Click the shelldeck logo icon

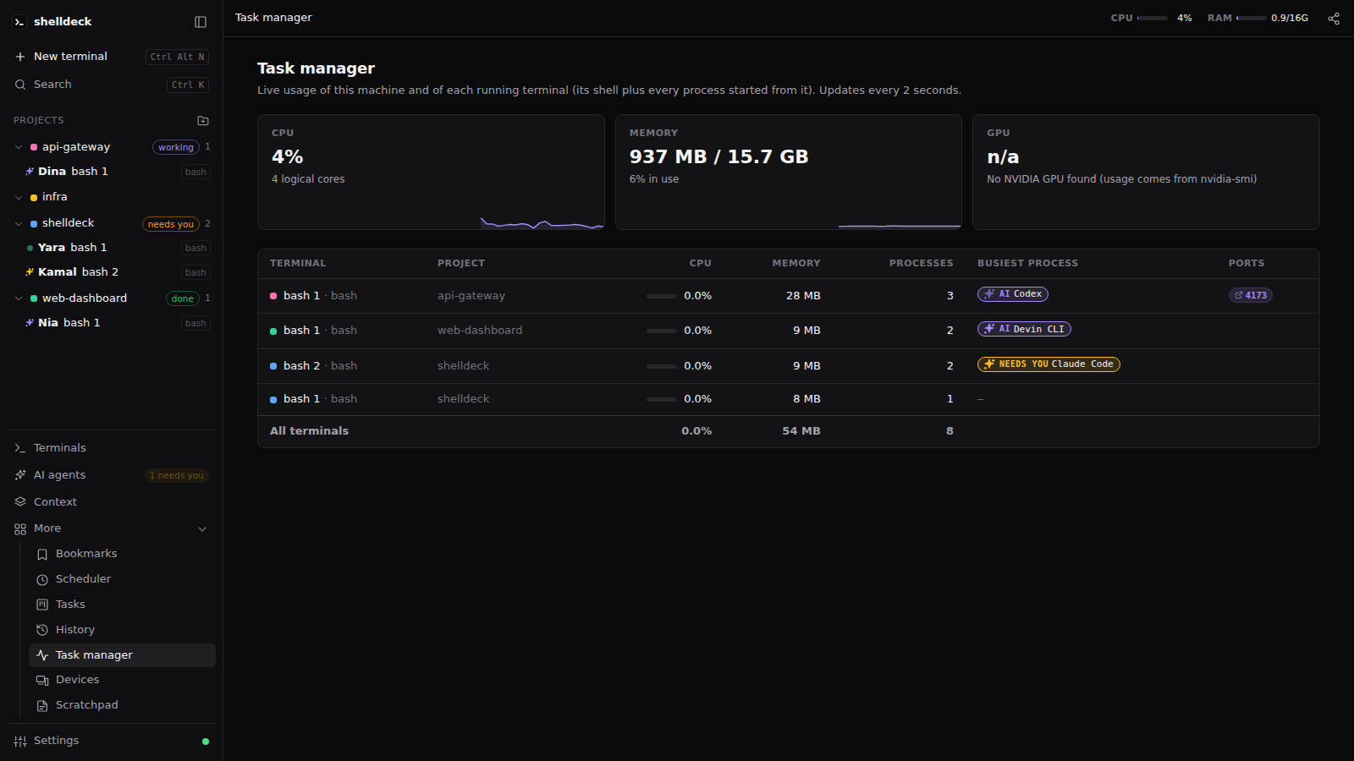[x=19, y=22]
